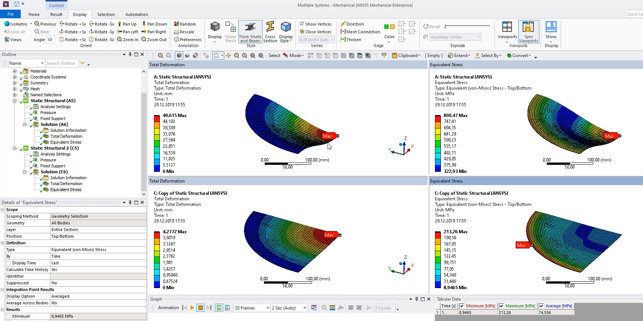This screenshot has height=321, width=643.
Task: Stop the animation playback
Action: (x=201, y=308)
